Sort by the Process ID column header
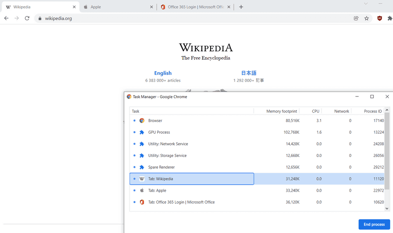 368,111
